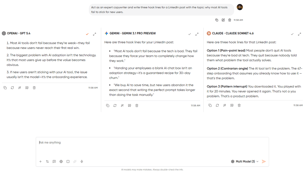Click the Ask me anything input field
Viewport: 308px width, 172px height.
coord(103,142)
